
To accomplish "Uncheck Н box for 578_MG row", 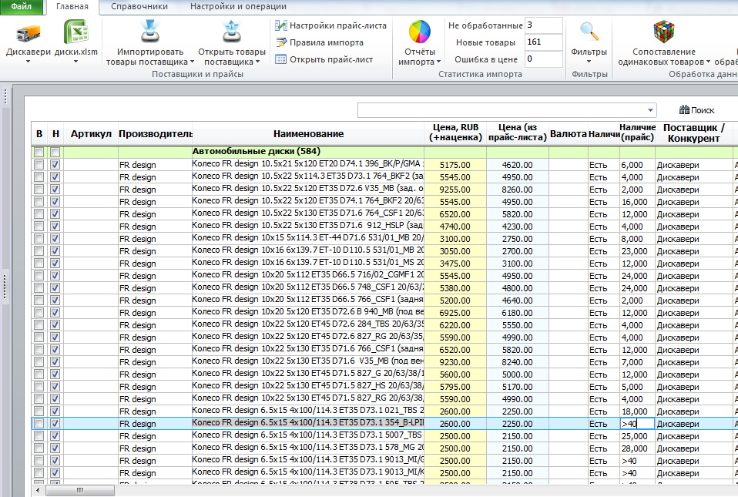I will click(55, 448).
